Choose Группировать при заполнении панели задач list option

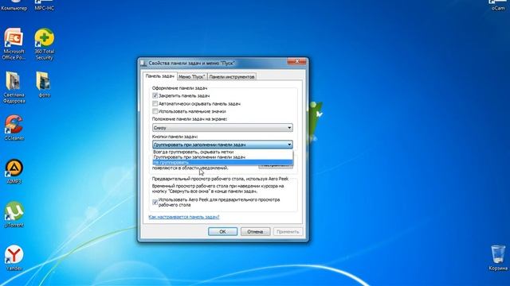(x=222, y=157)
